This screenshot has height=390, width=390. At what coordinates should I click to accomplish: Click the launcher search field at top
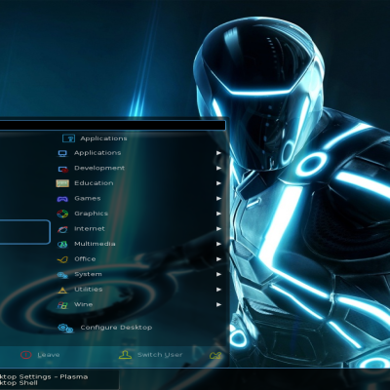coord(112,126)
